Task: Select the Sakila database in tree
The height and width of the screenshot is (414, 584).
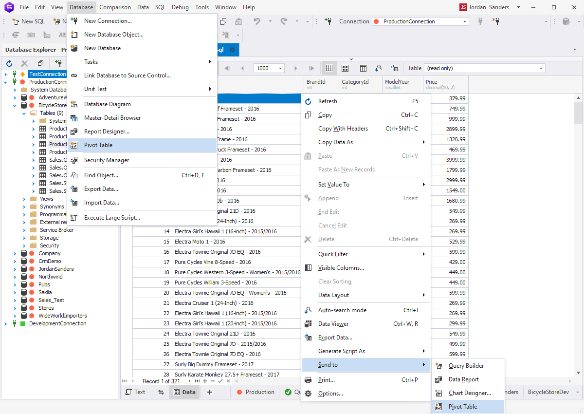Action: [45, 292]
